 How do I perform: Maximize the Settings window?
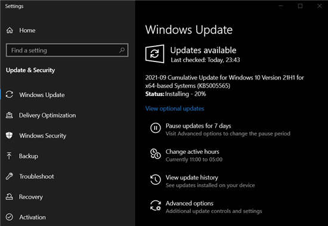[x=300, y=6]
